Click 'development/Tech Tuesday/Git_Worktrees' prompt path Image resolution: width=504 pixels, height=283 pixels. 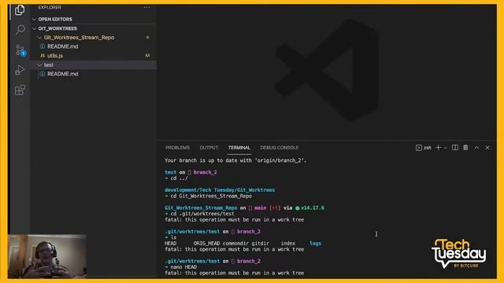pyautogui.click(x=220, y=190)
